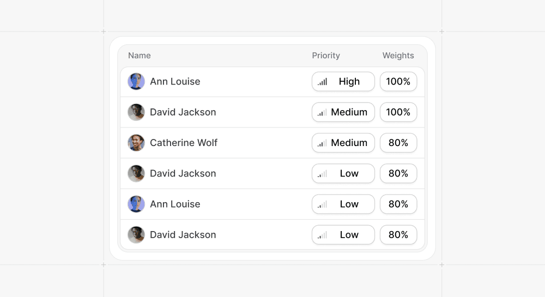The height and width of the screenshot is (297, 545).
Task: Sort by the Name column header
Action: [x=140, y=56]
